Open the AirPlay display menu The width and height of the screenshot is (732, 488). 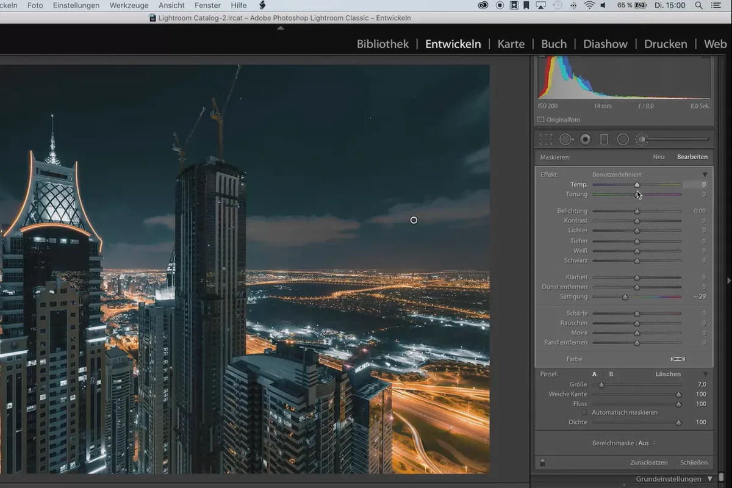(x=541, y=5)
